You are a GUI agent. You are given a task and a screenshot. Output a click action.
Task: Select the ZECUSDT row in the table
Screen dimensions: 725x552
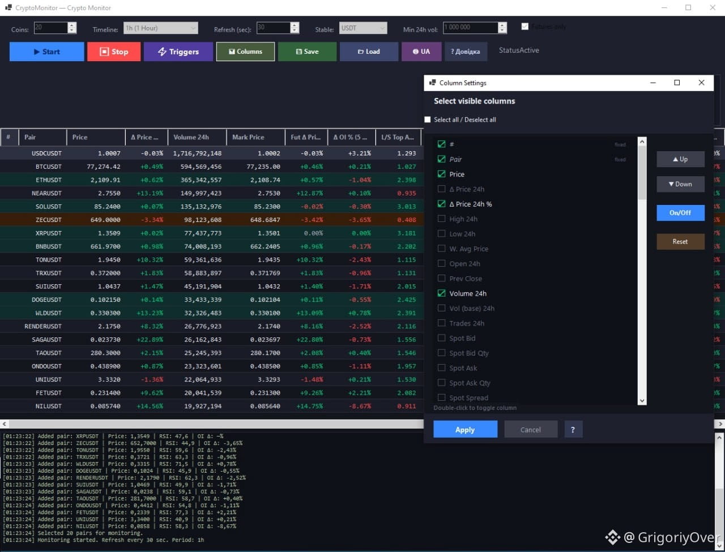tap(211, 220)
